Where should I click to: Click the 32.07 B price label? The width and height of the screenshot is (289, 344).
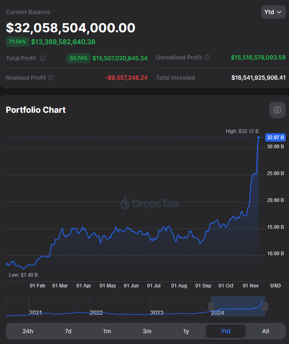click(x=275, y=138)
